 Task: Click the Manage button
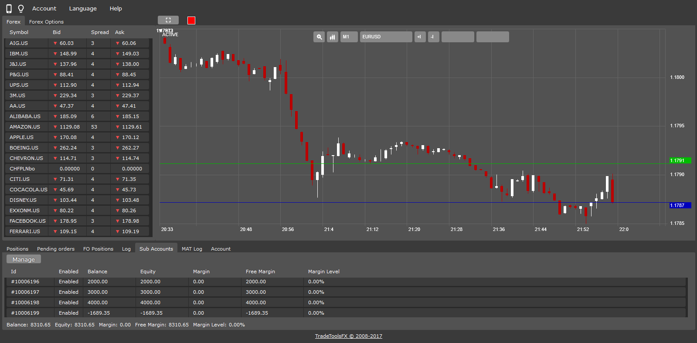pos(24,259)
